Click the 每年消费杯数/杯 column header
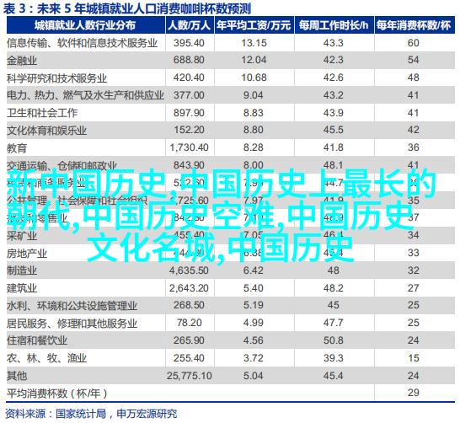 pos(414,25)
